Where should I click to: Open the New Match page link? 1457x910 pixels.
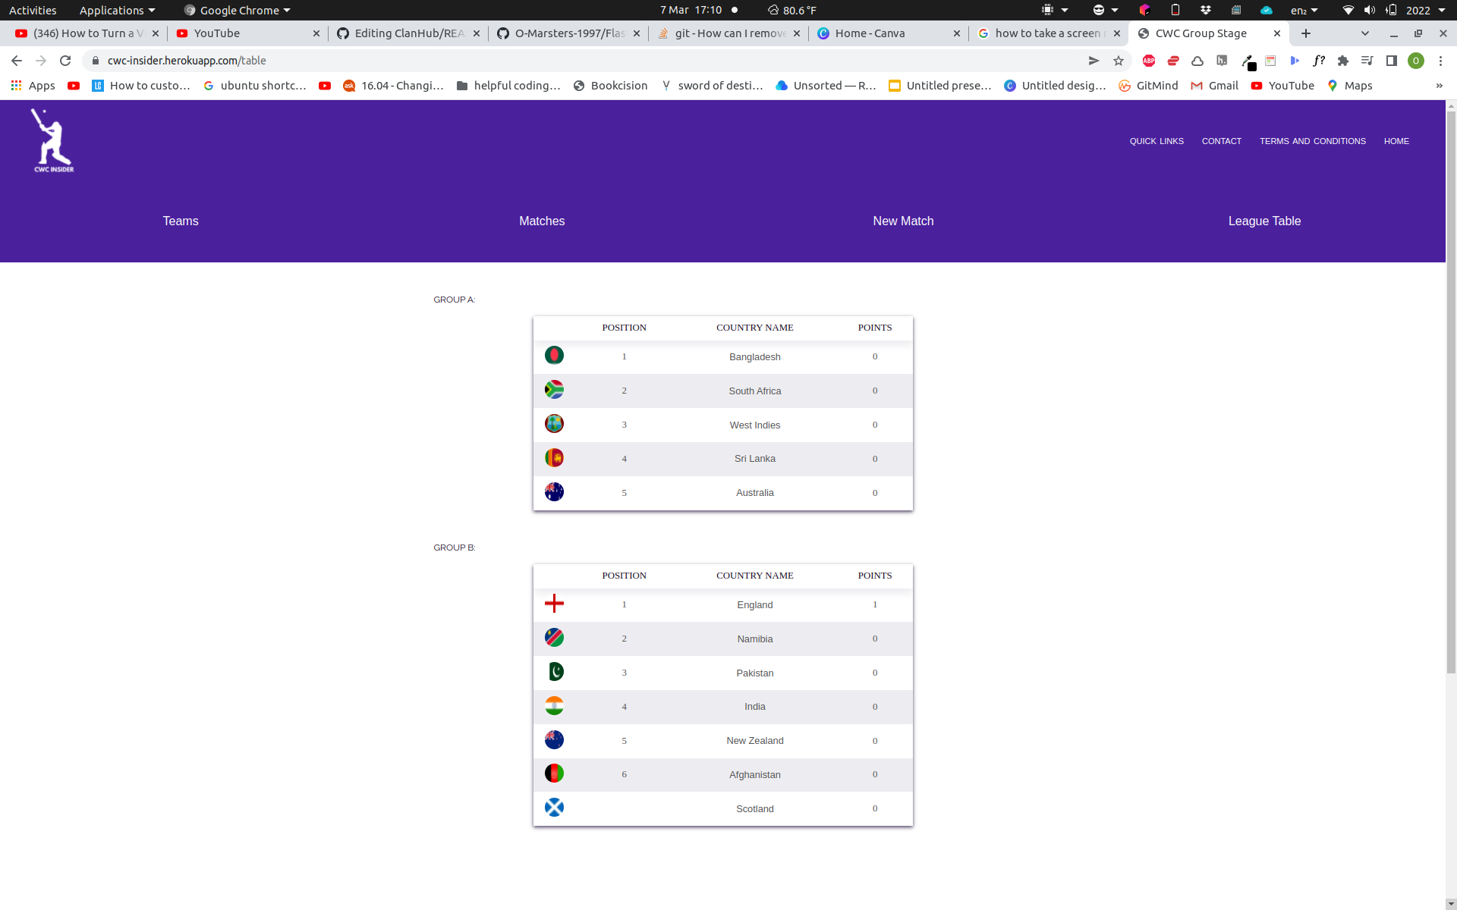point(903,221)
